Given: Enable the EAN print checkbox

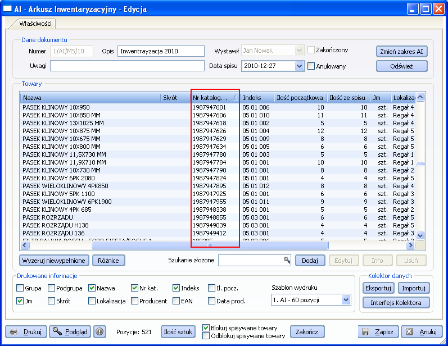Looking at the screenshot, I should [177, 301].
